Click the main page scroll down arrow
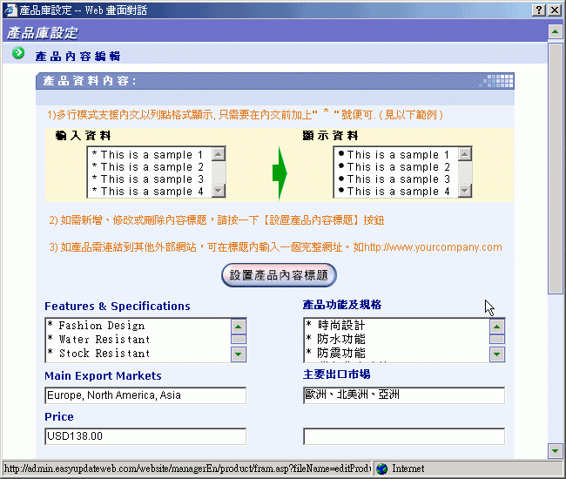 click(x=555, y=450)
